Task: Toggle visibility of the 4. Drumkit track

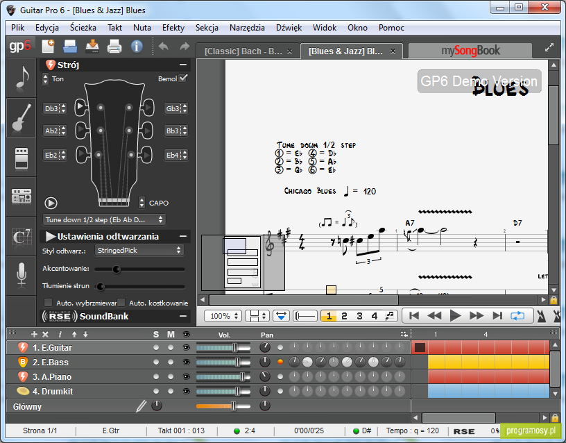Action: click(x=187, y=392)
